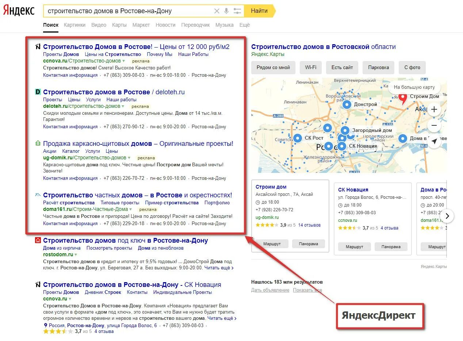Click Панорама button in Строим дом card
Viewport: 463px width, 341px height.
309,244
